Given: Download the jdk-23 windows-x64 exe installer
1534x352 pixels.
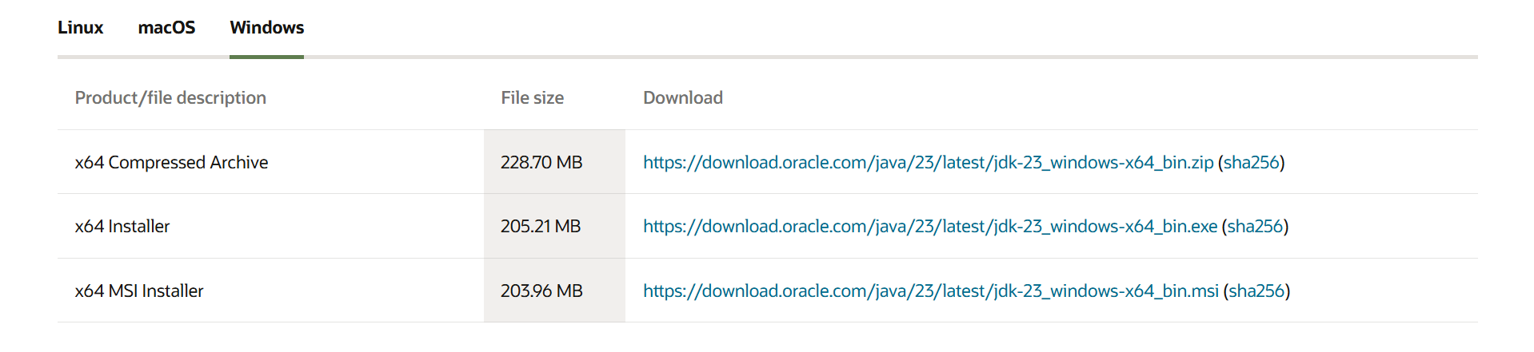Looking at the screenshot, I should [929, 227].
